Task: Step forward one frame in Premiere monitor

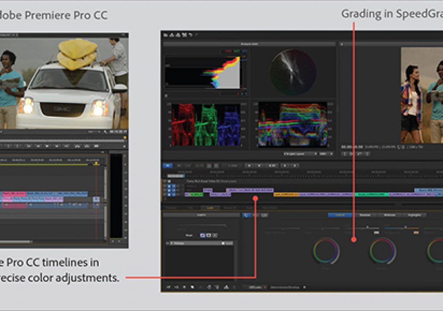Action: pos(57,146)
